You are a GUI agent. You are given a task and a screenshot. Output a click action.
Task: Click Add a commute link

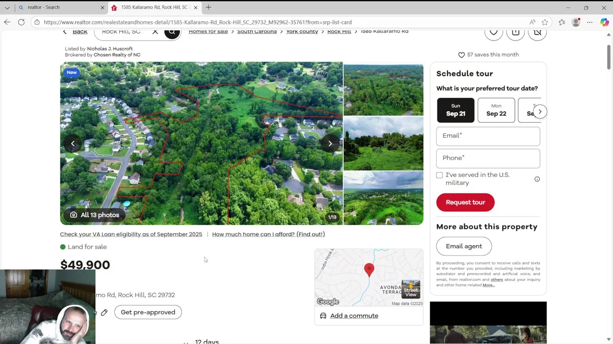pyautogui.click(x=354, y=316)
